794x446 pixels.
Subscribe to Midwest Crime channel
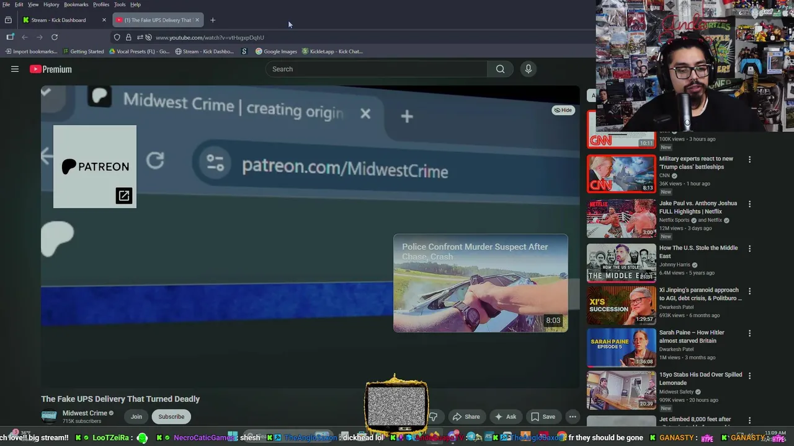tap(171, 417)
